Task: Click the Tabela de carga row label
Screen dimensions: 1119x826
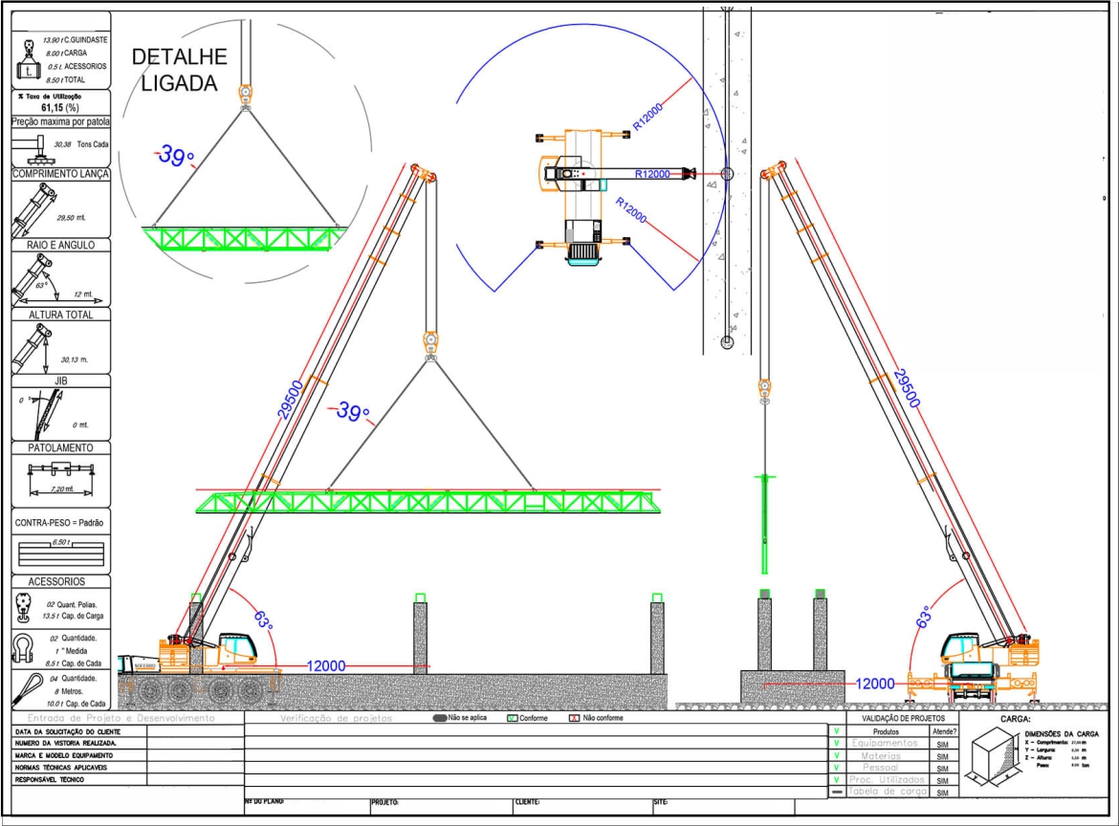Action: (x=886, y=792)
